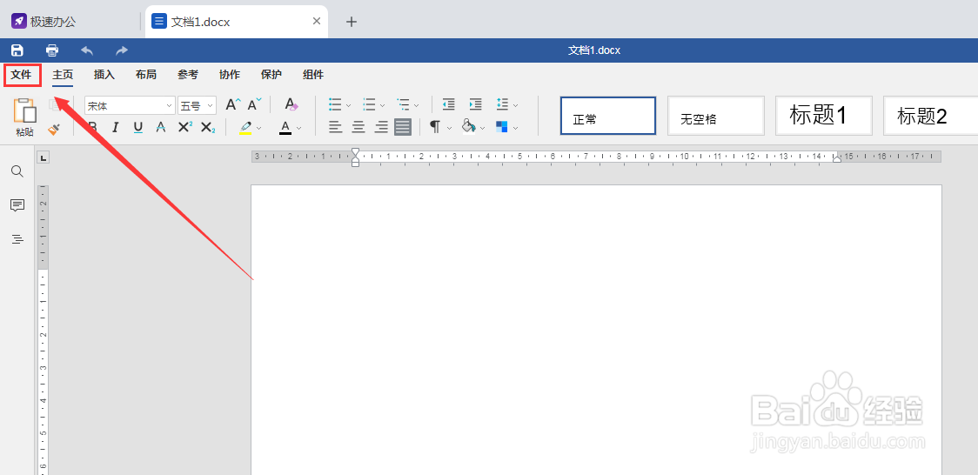
Task: Toggle superscript formatting
Action: point(185,127)
